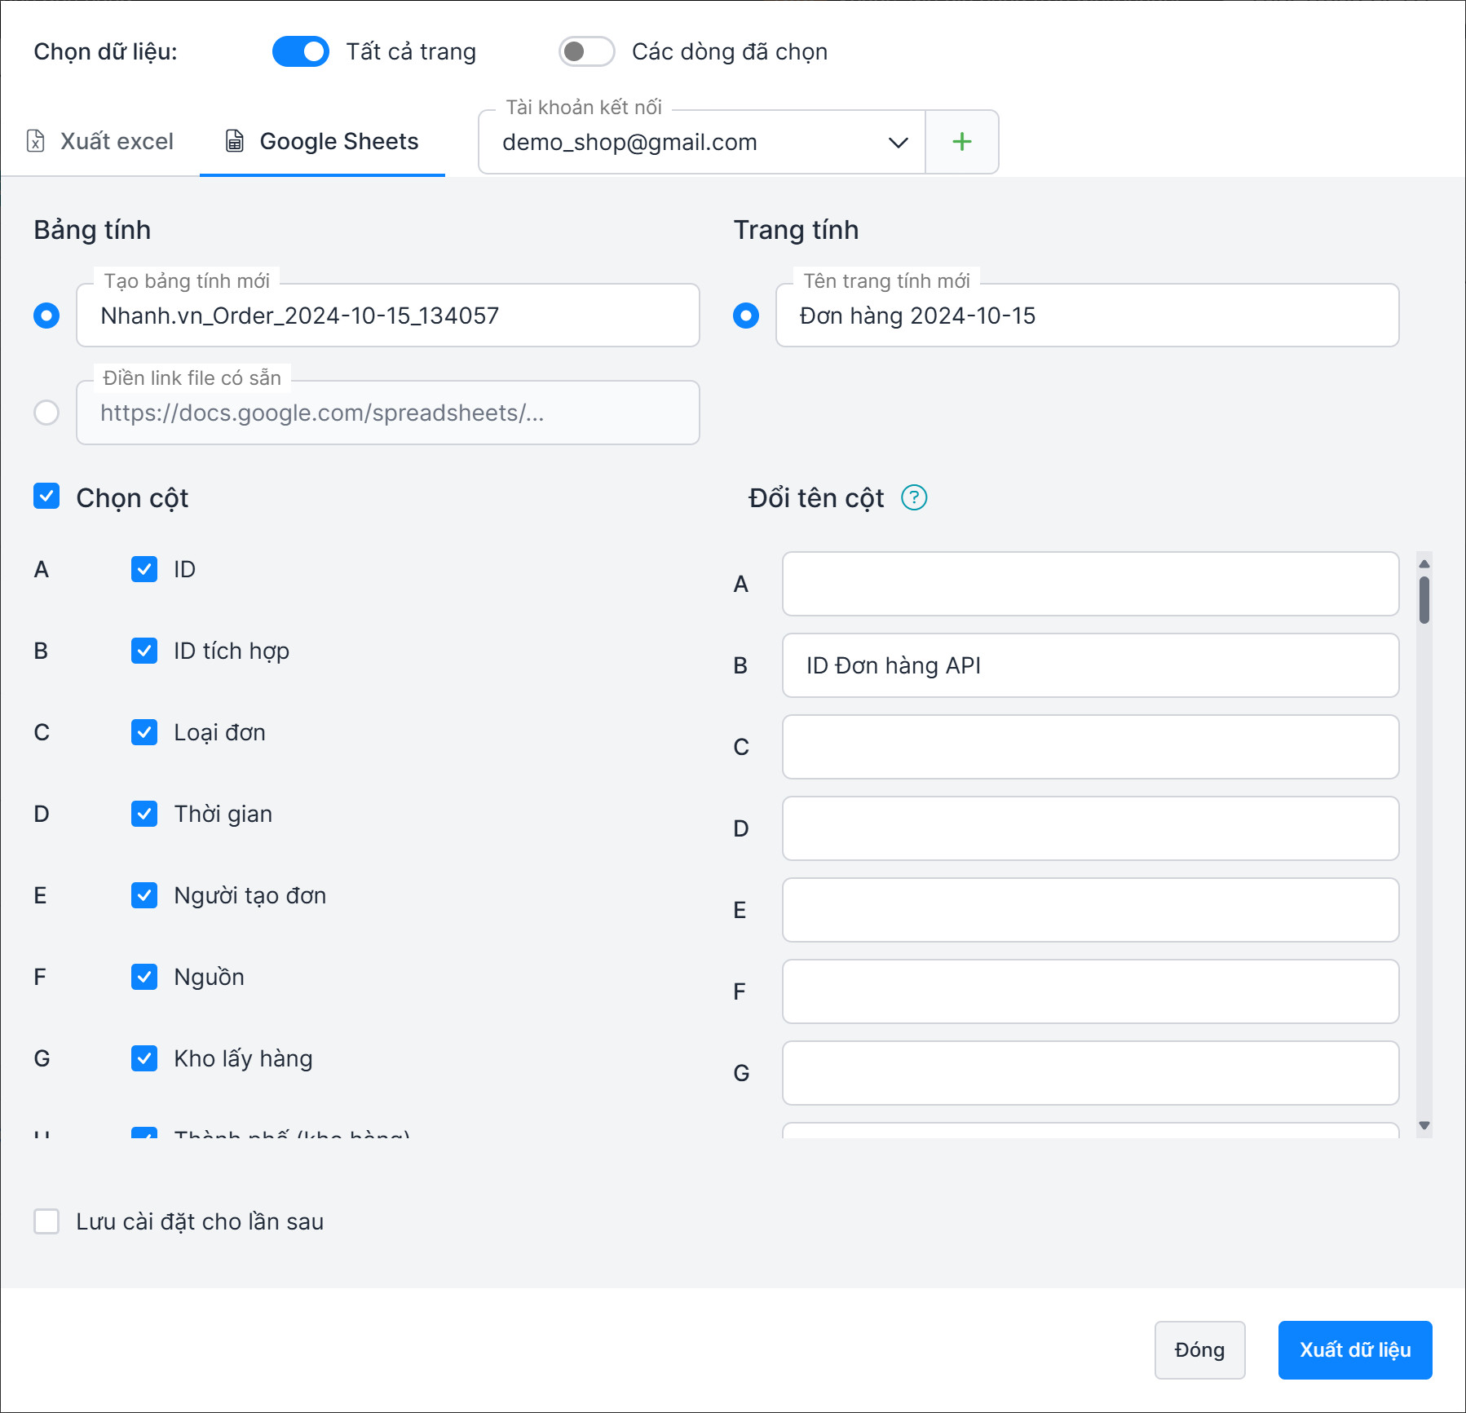Image resolution: width=1466 pixels, height=1413 pixels.
Task: Uncheck the Chọn cột master checkbox
Action: 46,496
